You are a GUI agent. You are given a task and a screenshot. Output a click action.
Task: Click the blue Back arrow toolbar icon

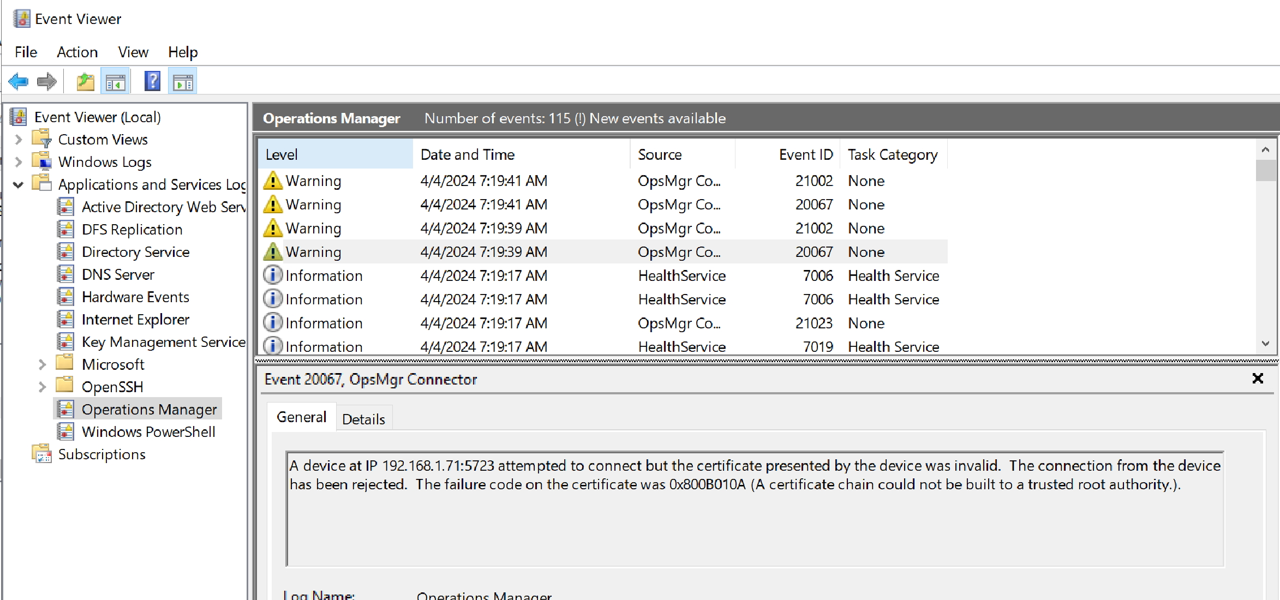point(19,82)
